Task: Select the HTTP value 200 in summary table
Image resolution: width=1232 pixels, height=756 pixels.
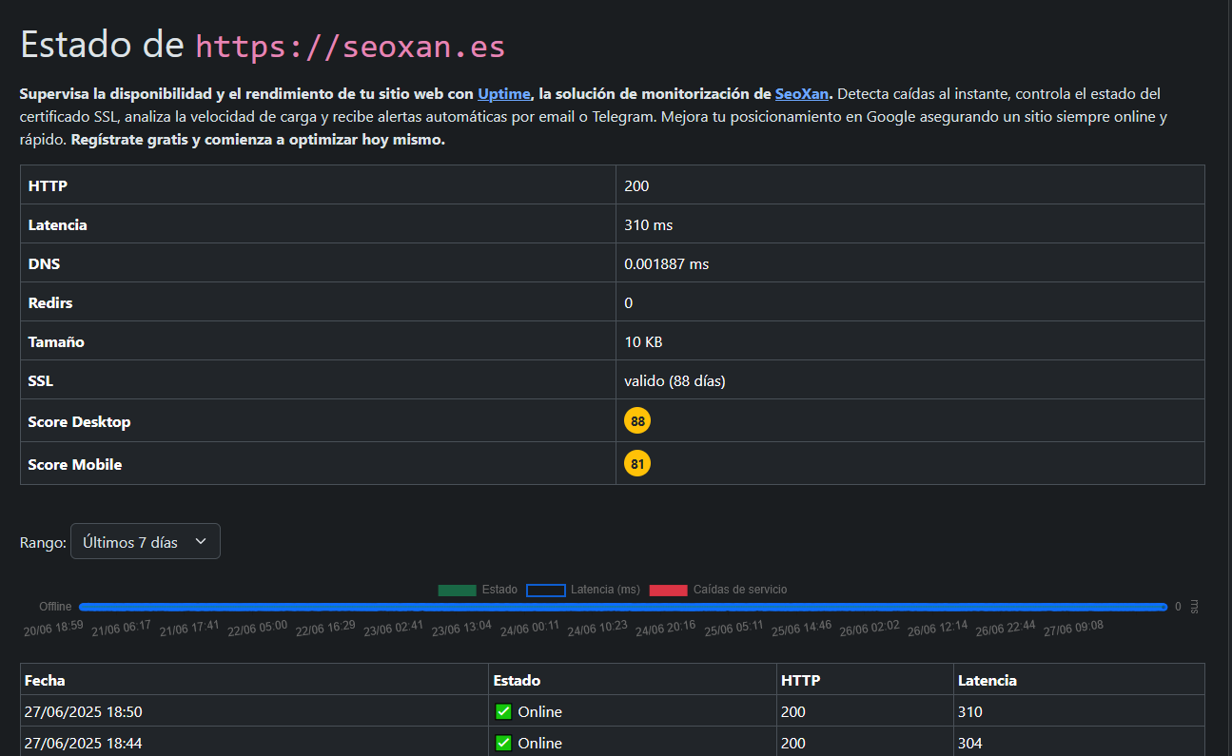Action: [636, 185]
